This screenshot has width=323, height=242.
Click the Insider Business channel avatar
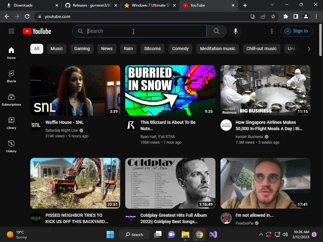226,125
